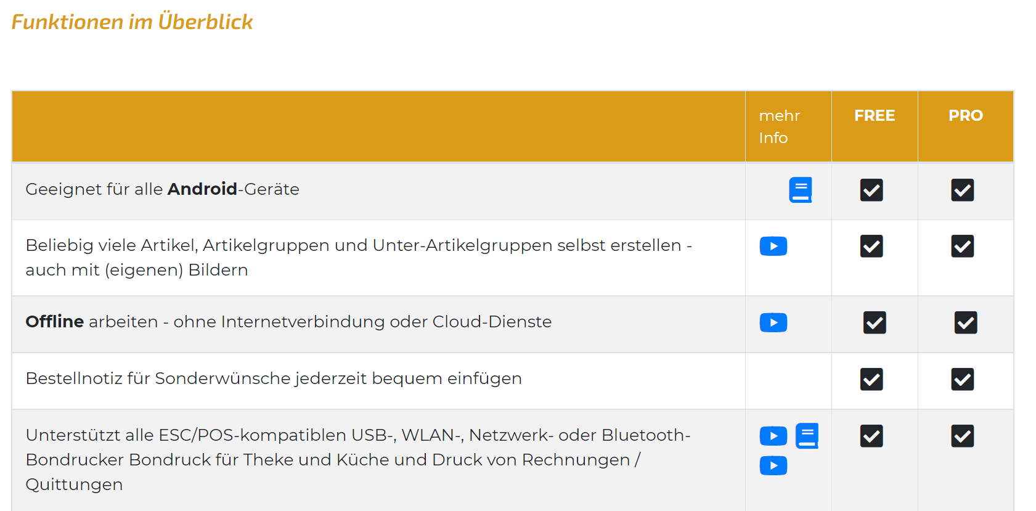Viewport: 1036px width, 511px height.
Task: Click the FREE checkbox for Bondrucker row
Action: (871, 436)
